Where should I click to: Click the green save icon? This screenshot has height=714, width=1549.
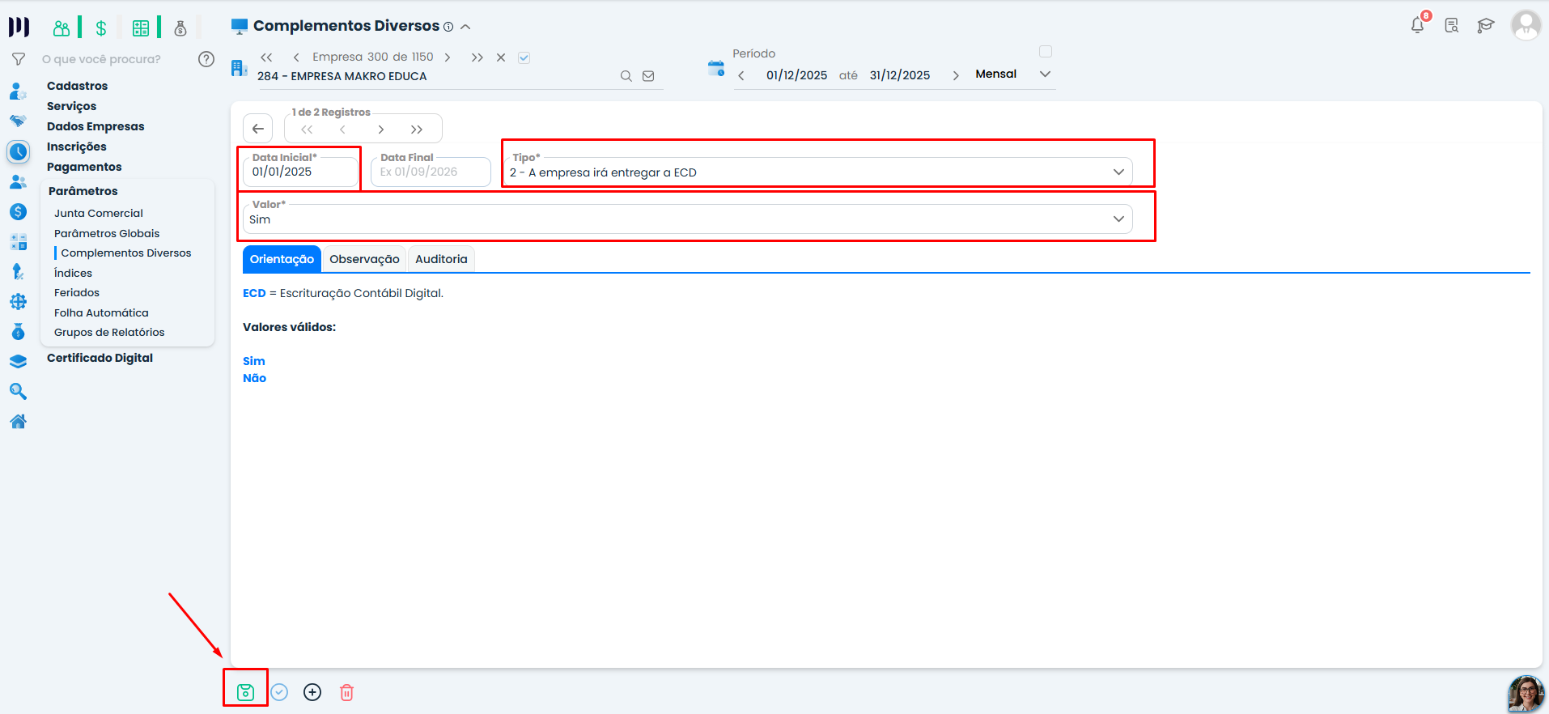coord(245,692)
